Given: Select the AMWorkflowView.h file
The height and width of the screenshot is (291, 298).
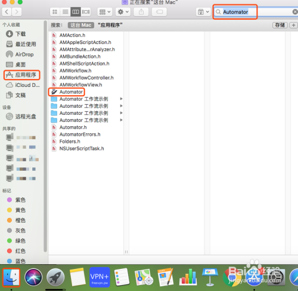Looking at the screenshot, I should tap(77, 85).
